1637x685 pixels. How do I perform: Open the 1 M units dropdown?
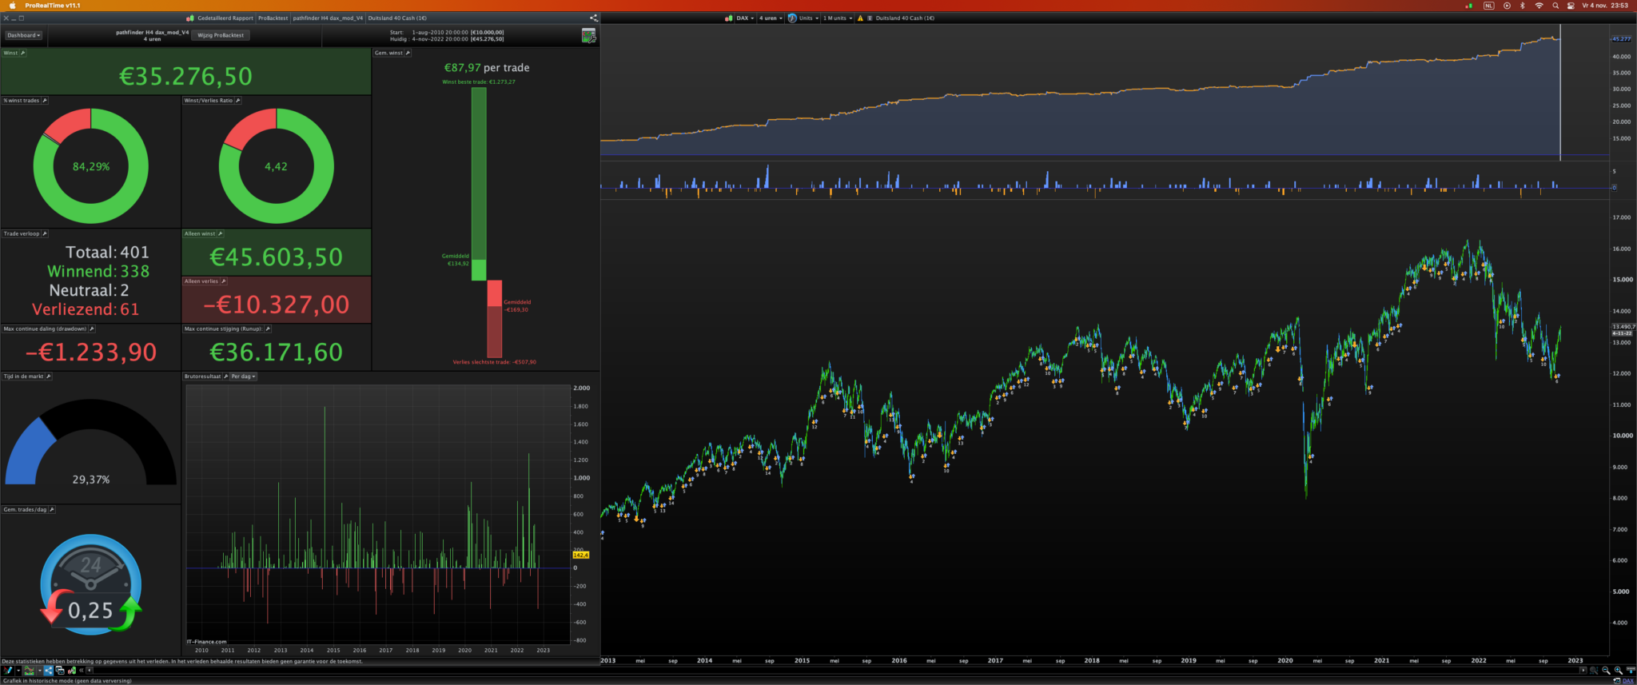[x=838, y=18]
